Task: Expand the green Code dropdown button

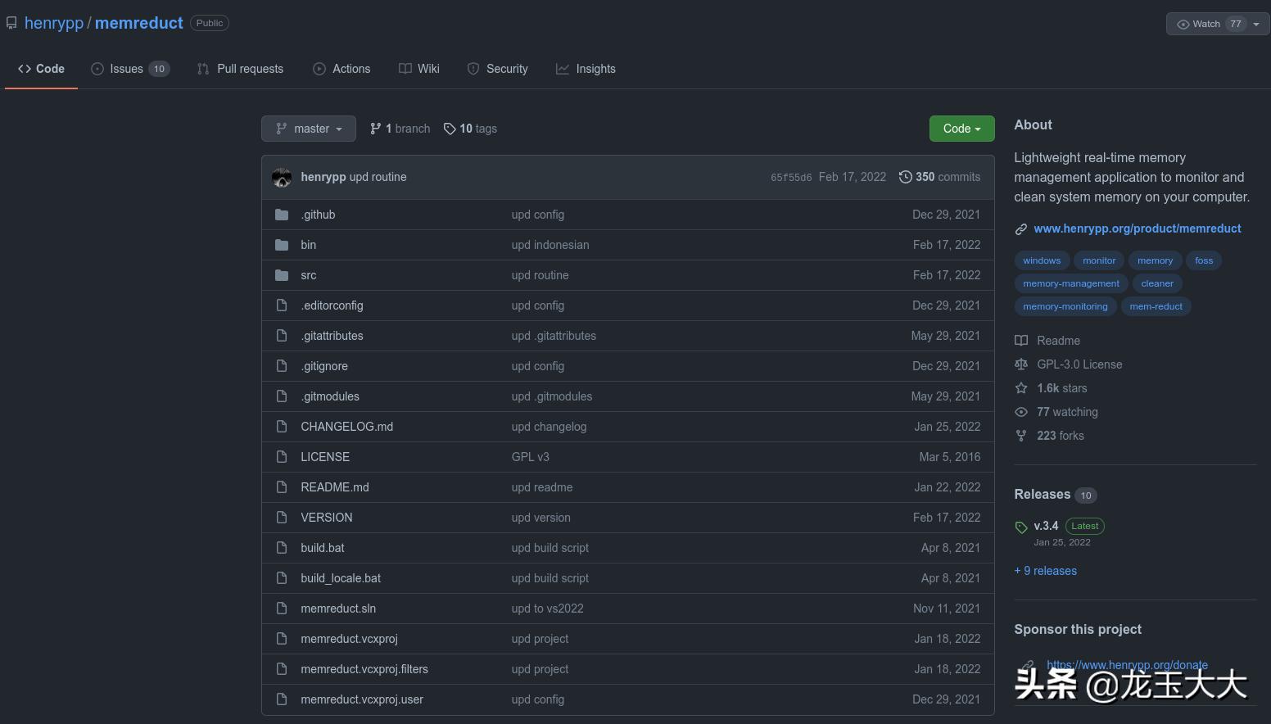Action: click(961, 129)
